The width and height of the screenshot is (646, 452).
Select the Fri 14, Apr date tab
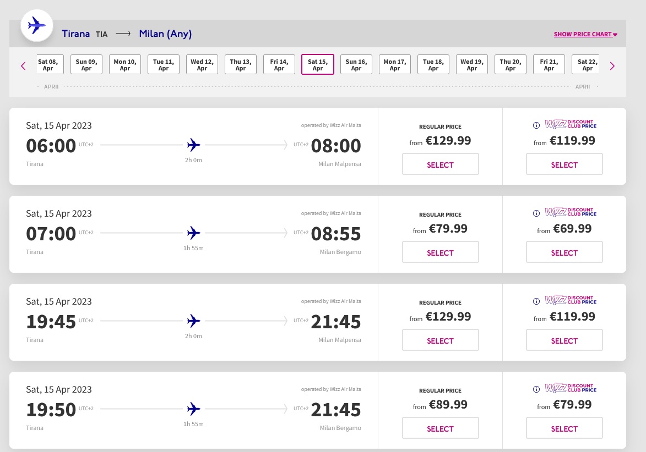279,65
